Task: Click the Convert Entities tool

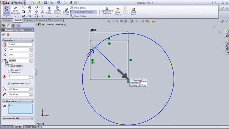Action: [x=58, y=10]
